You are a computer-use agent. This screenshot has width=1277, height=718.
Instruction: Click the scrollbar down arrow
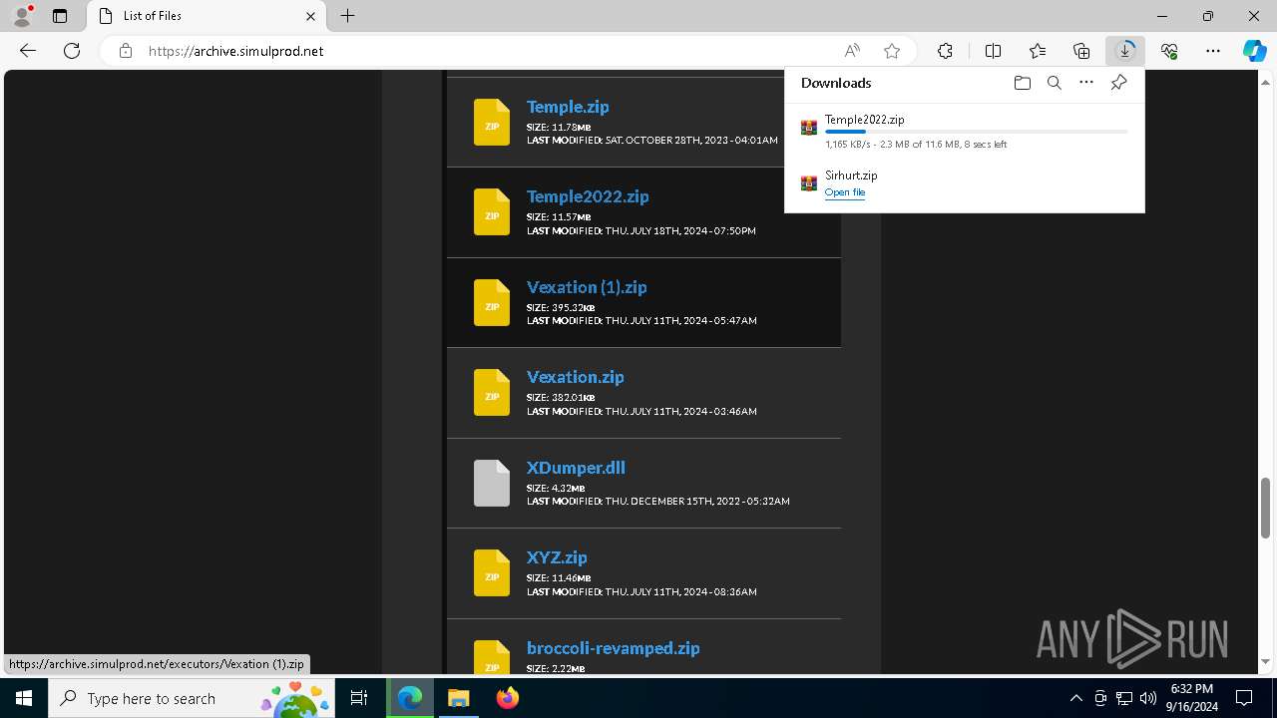click(1266, 661)
